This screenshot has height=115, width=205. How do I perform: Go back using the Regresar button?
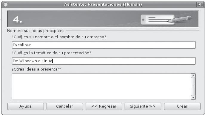[104, 106]
